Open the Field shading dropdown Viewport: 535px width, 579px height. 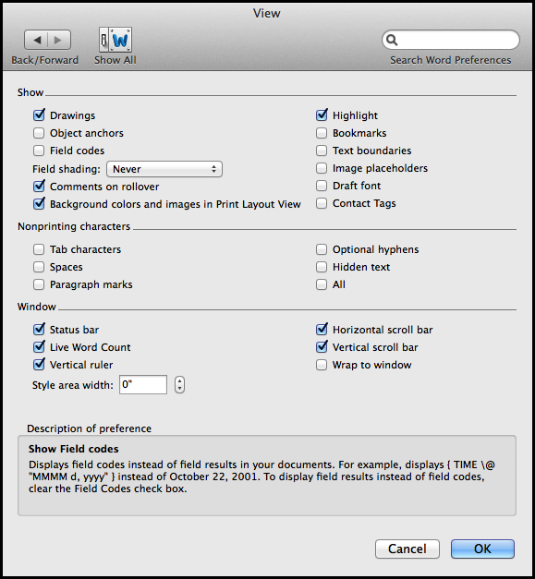click(164, 169)
